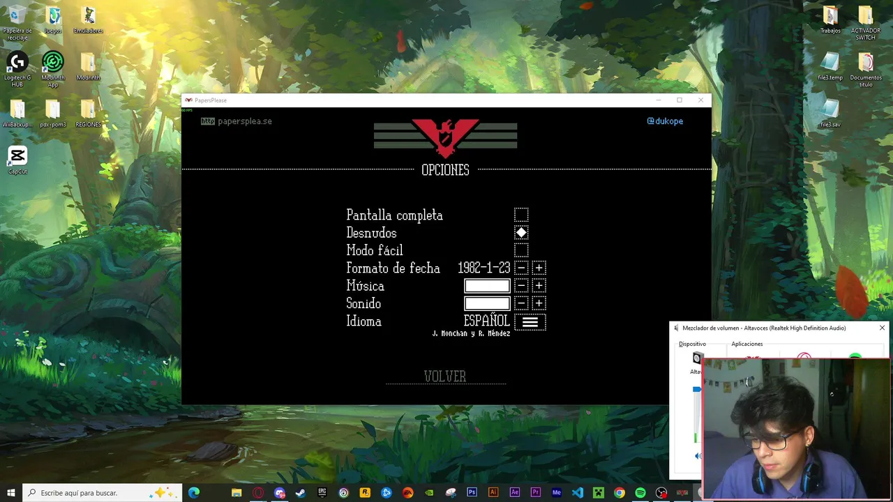Open Altavoces device icon in volume mixer
893x502 pixels.
point(696,358)
